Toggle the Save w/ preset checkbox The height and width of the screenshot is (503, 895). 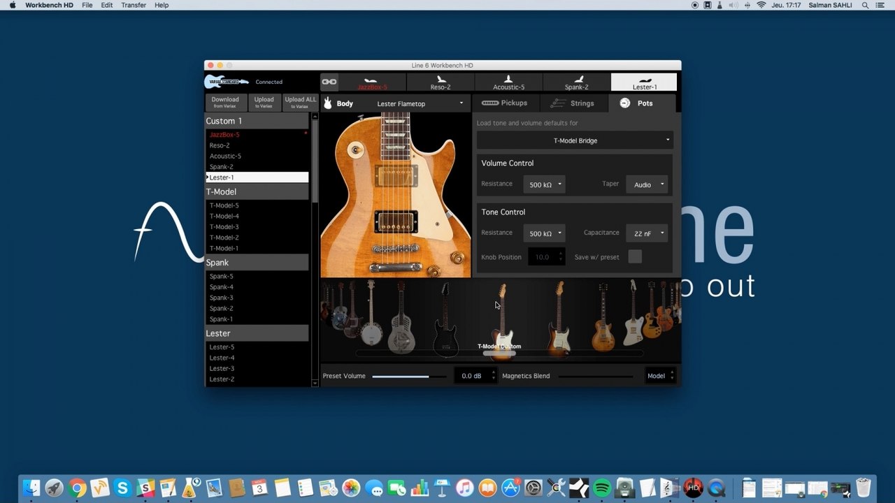click(x=635, y=256)
